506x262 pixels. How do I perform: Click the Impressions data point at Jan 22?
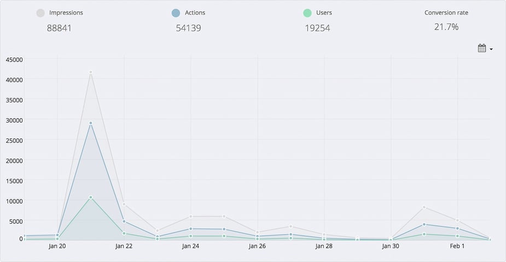(x=124, y=204)
